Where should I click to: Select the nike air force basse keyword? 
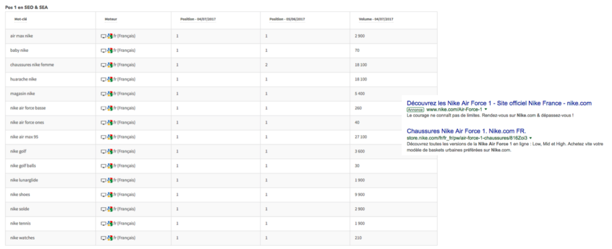[27, 108]
